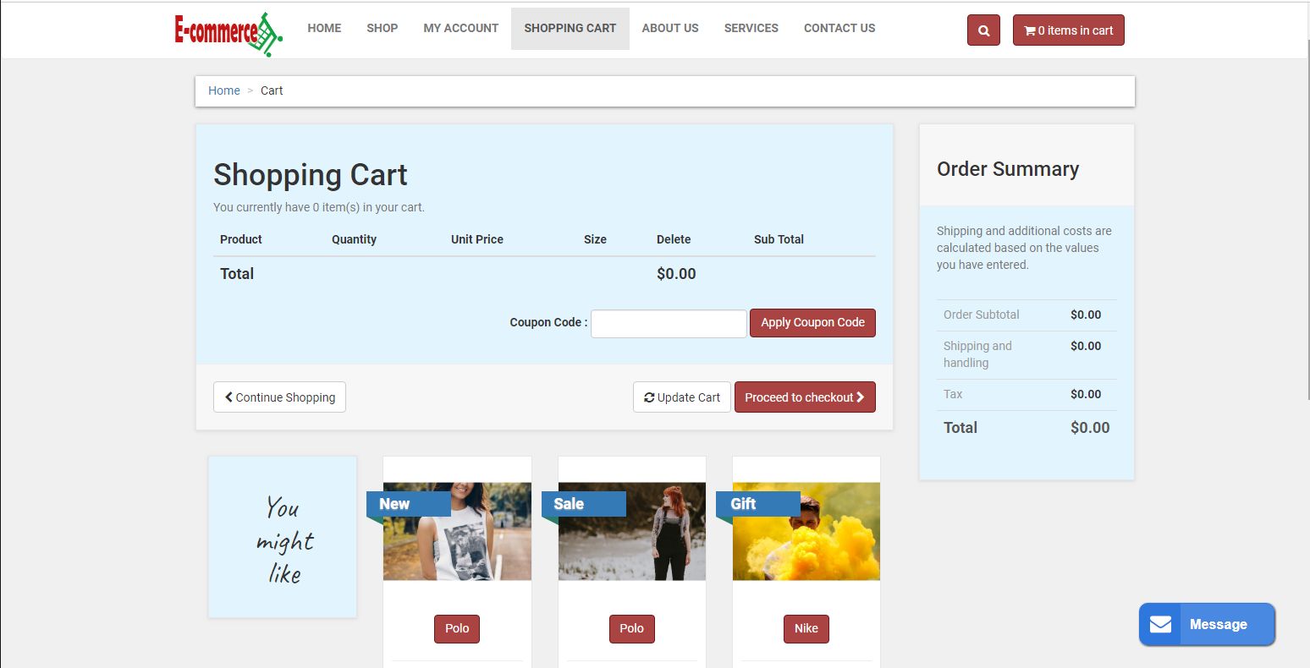Proceed to checkout
This screenshot has height=668, width=1310.
pyautogui.click(x=805, y=397)
